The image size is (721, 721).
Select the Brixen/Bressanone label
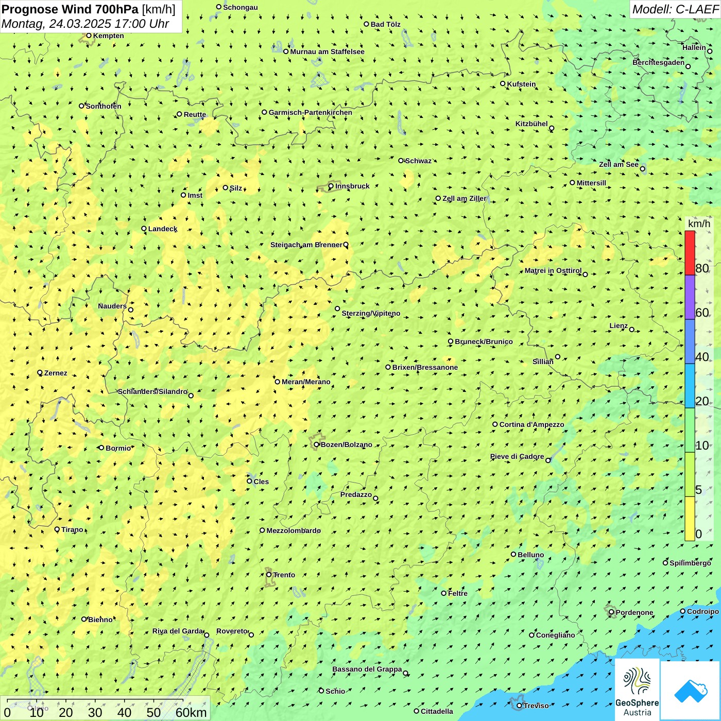pyautogui.click(x=425, y=367)
